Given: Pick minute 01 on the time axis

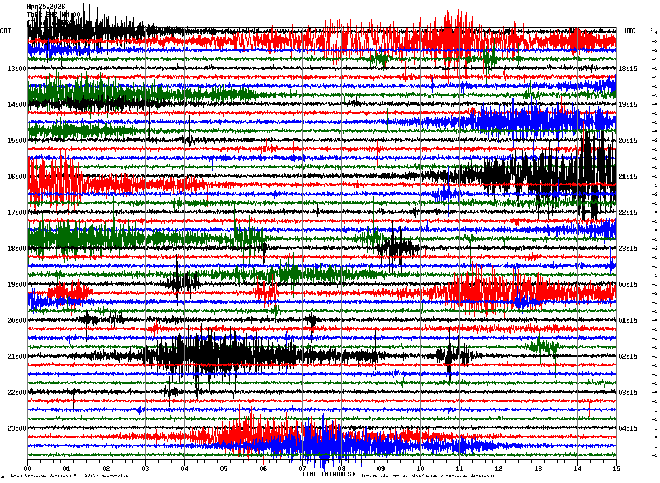Looking at the screenshot, I should (x=67, y=468).
